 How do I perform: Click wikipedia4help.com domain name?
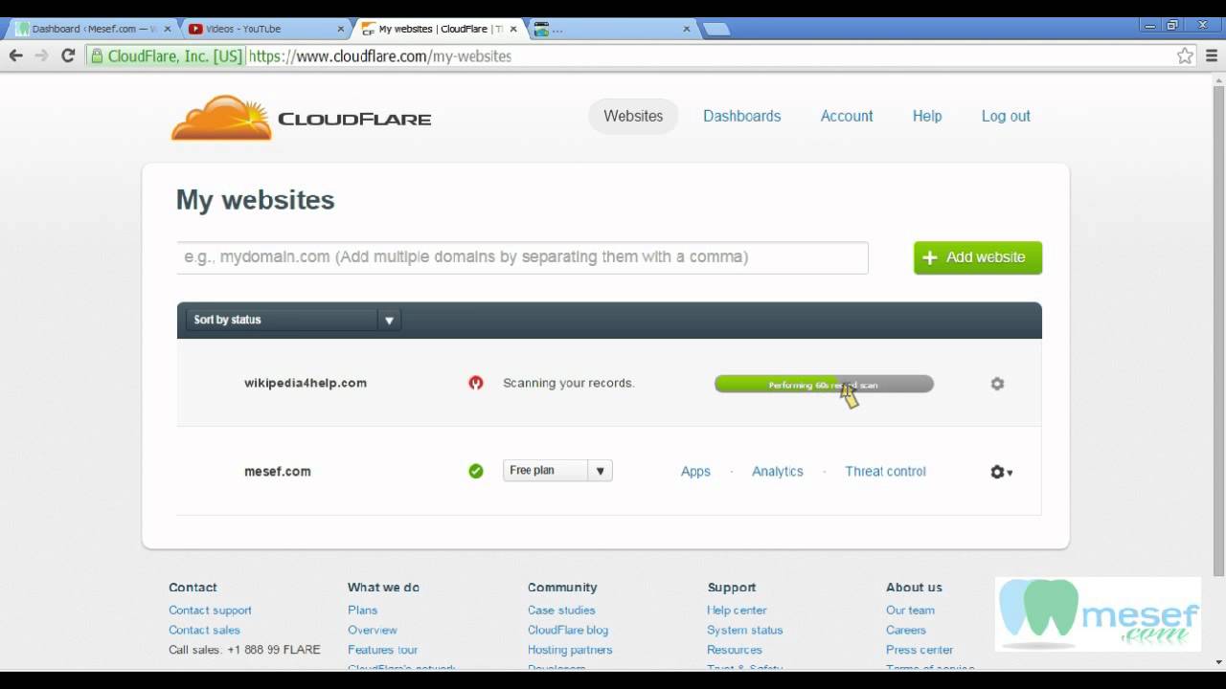(x=306, y=383)
